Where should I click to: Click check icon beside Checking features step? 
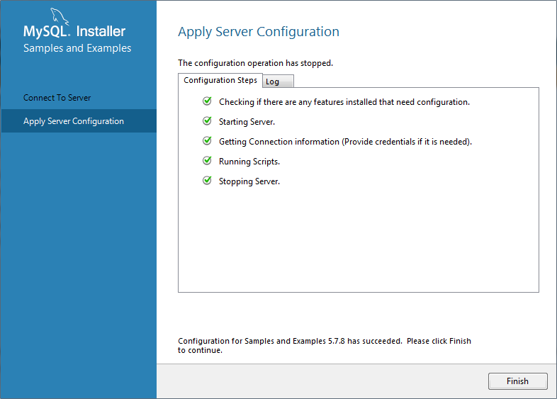coord(207,101)
